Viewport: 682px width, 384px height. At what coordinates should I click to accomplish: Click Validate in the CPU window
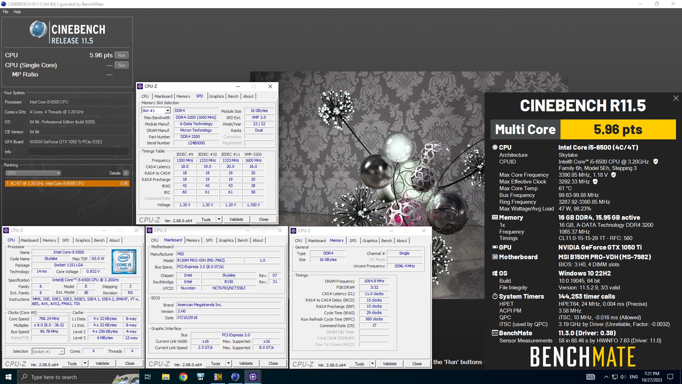click(x=102, y=363)
